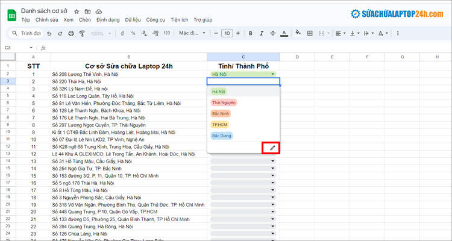This screenshot has width=452, height=241.
Task: Open the name box C3 dropdown arrow
Action: (31, 48)
